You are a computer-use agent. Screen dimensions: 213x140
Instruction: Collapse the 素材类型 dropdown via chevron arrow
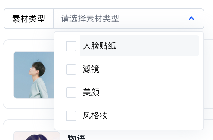click(x=191, y=19)
